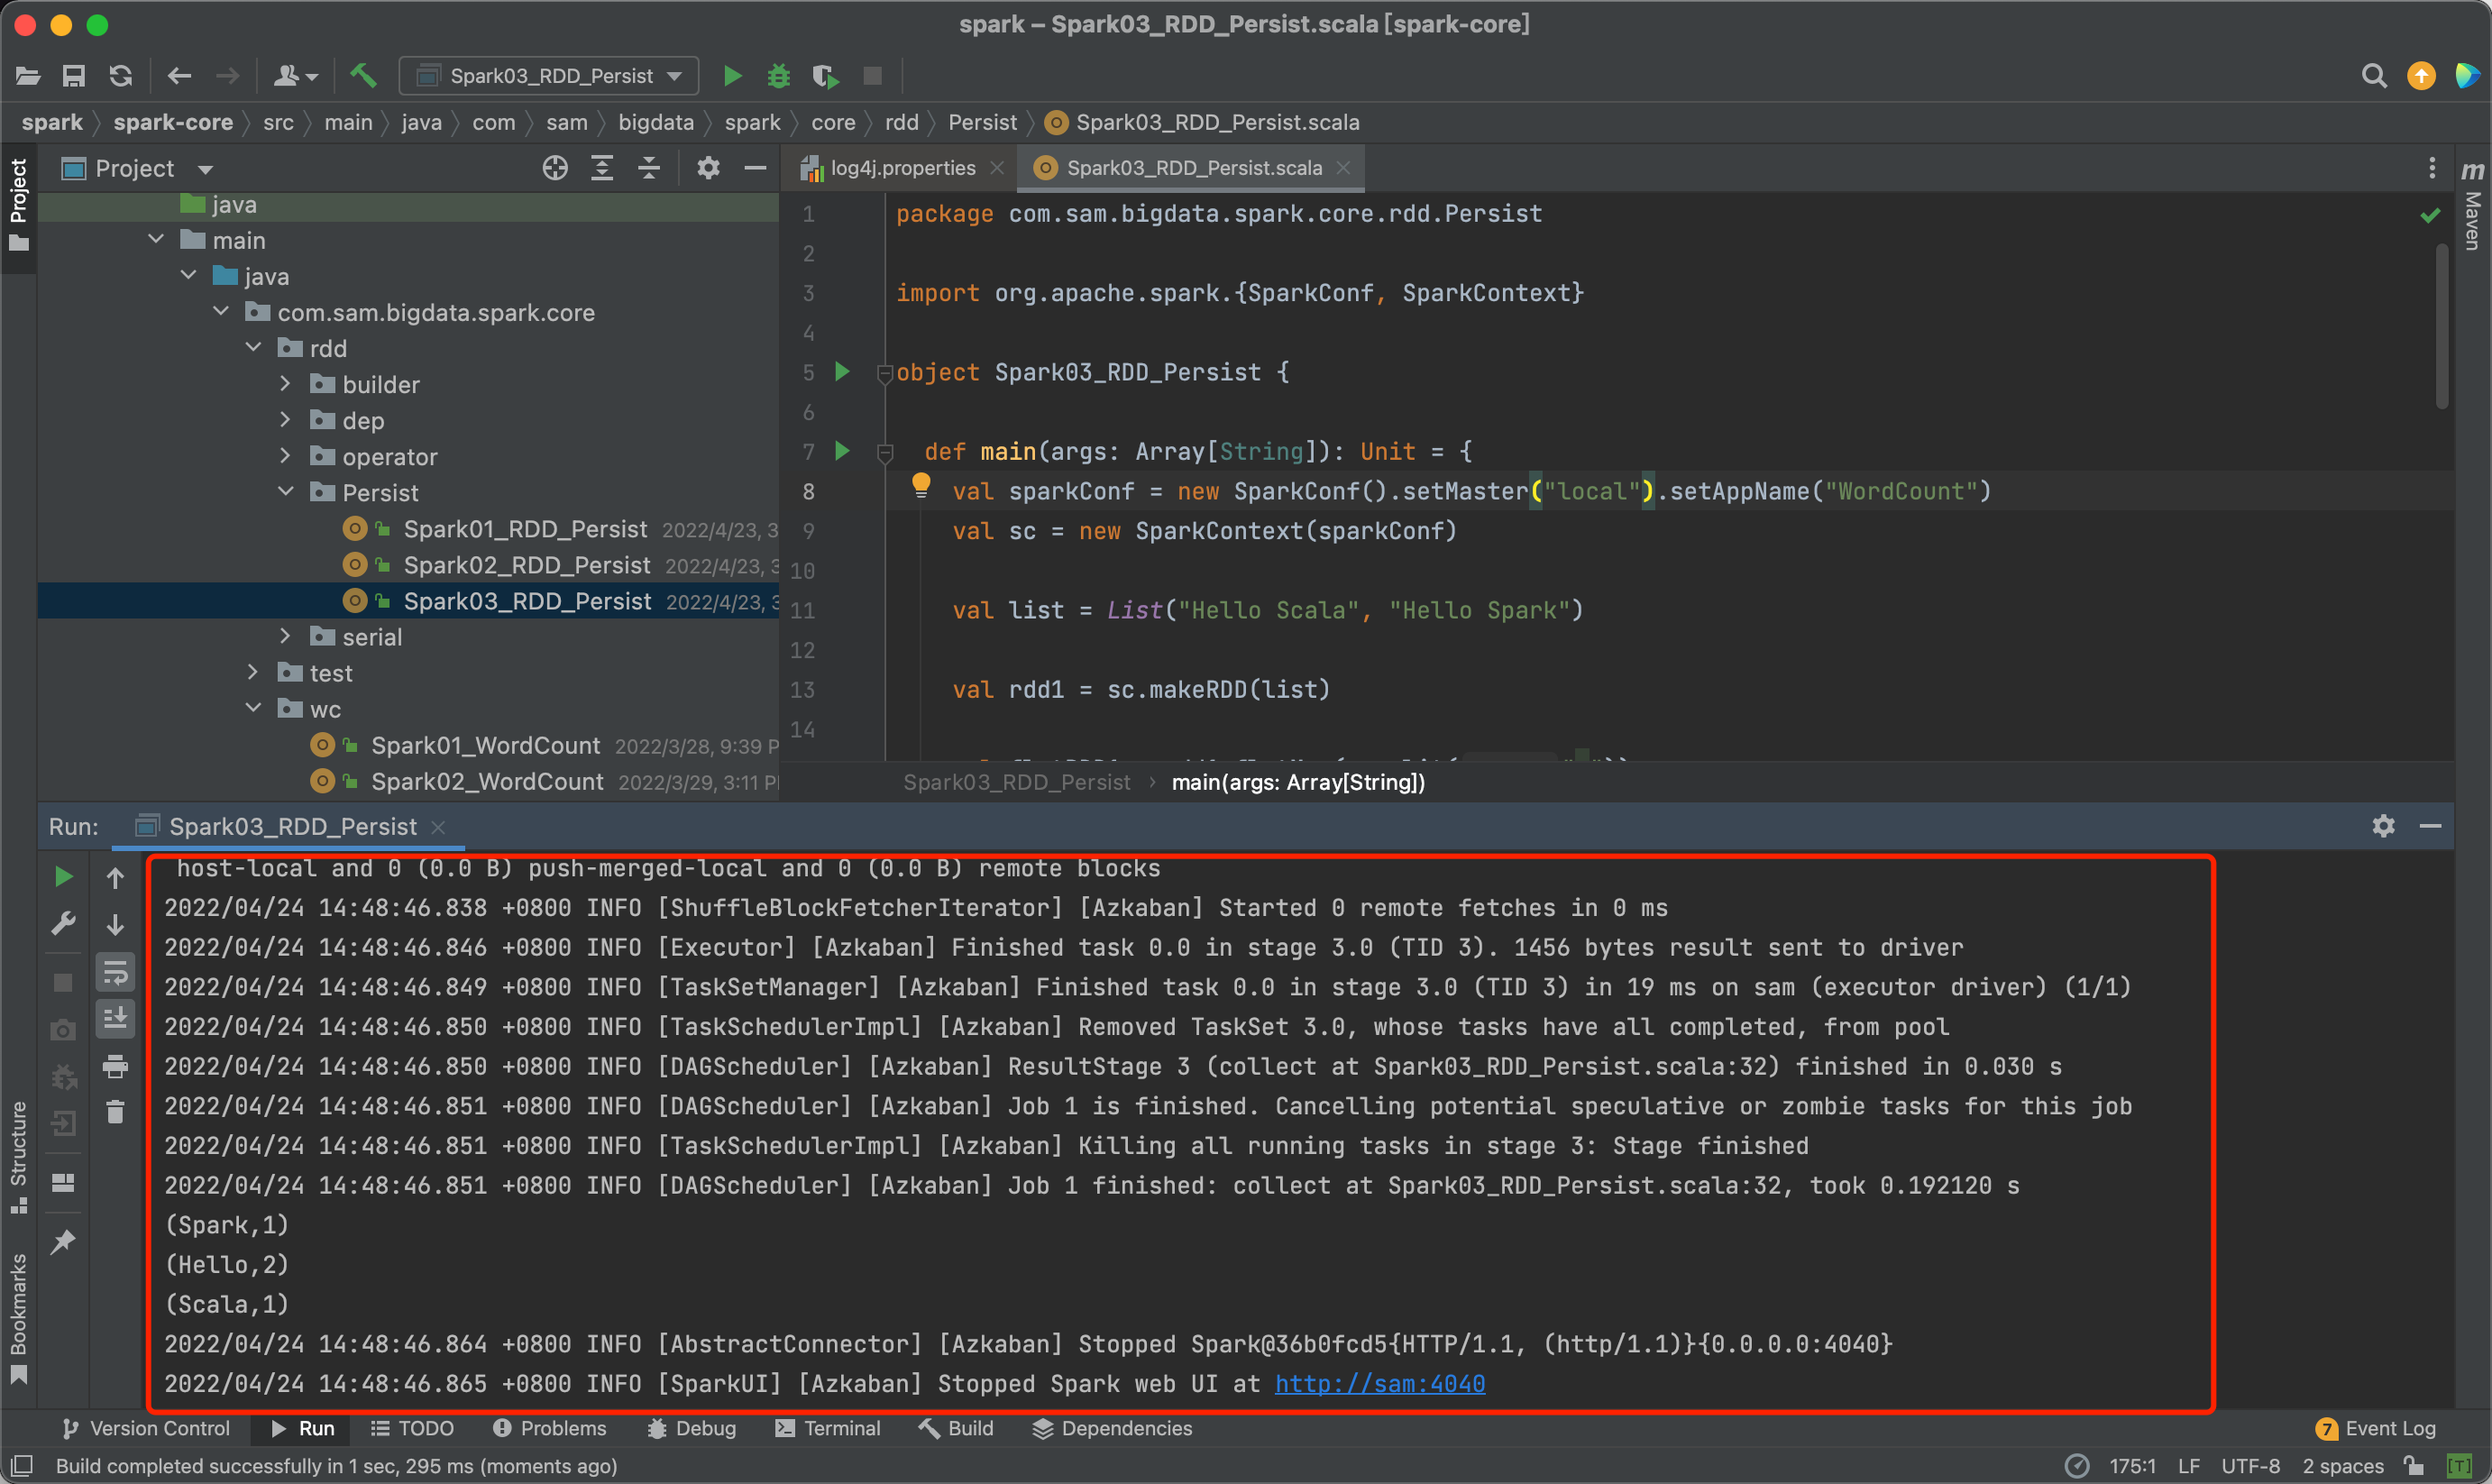This screenshot has width=2492, height=1484.
Task: Rerun program in Run panel
Action: click(x=63, y=877)
